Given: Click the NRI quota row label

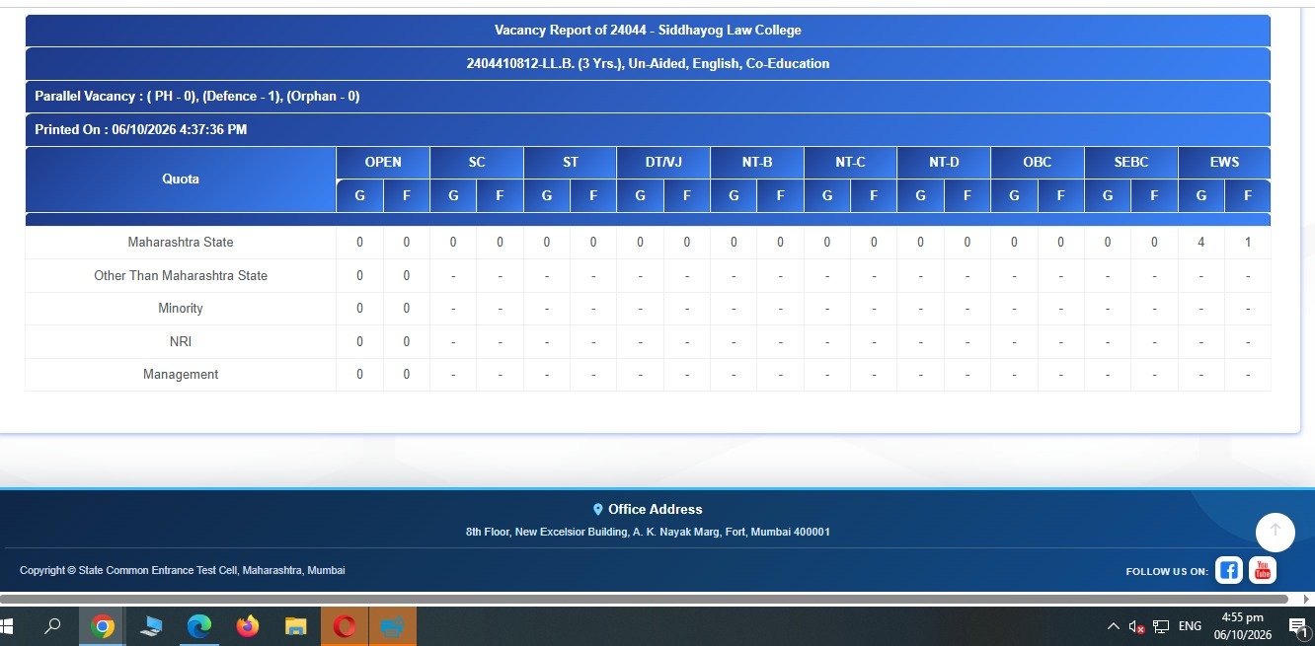Looking at the screenshot, I should pos(181,342).
